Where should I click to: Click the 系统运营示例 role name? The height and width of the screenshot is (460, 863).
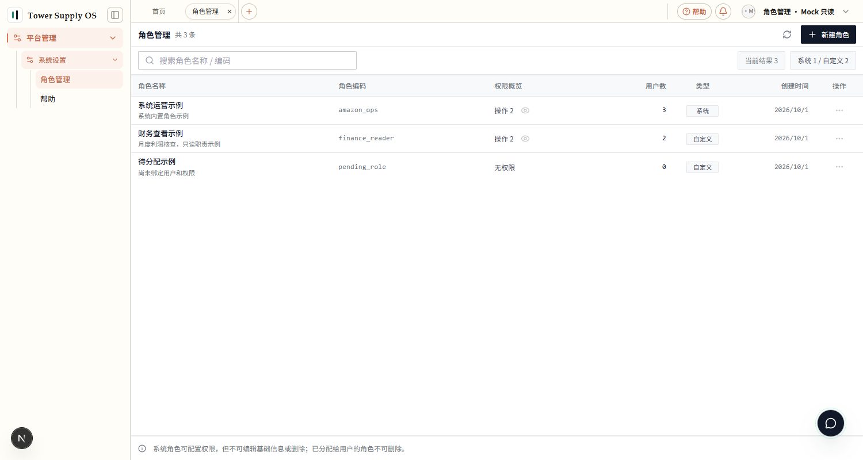pos(161,105)
